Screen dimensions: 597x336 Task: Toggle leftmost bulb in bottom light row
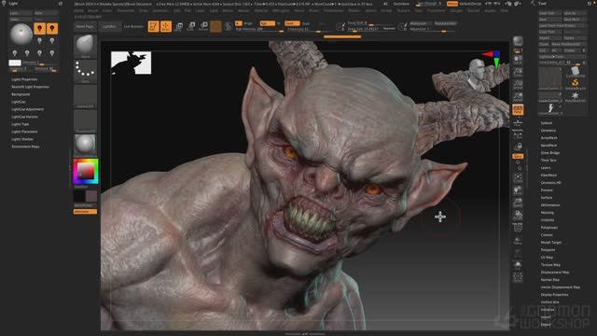[x=15, y=52]
